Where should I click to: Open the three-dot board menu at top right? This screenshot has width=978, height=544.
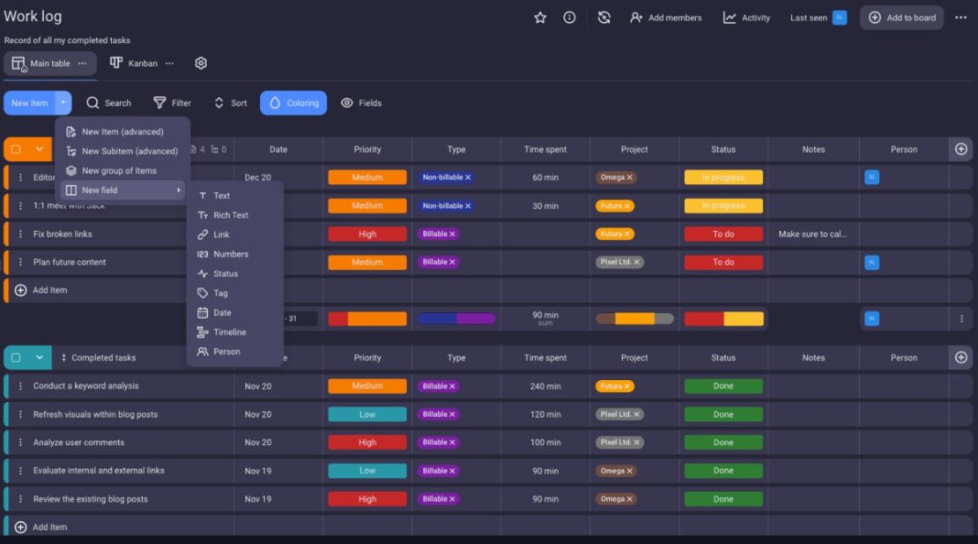tap(960, 18)
